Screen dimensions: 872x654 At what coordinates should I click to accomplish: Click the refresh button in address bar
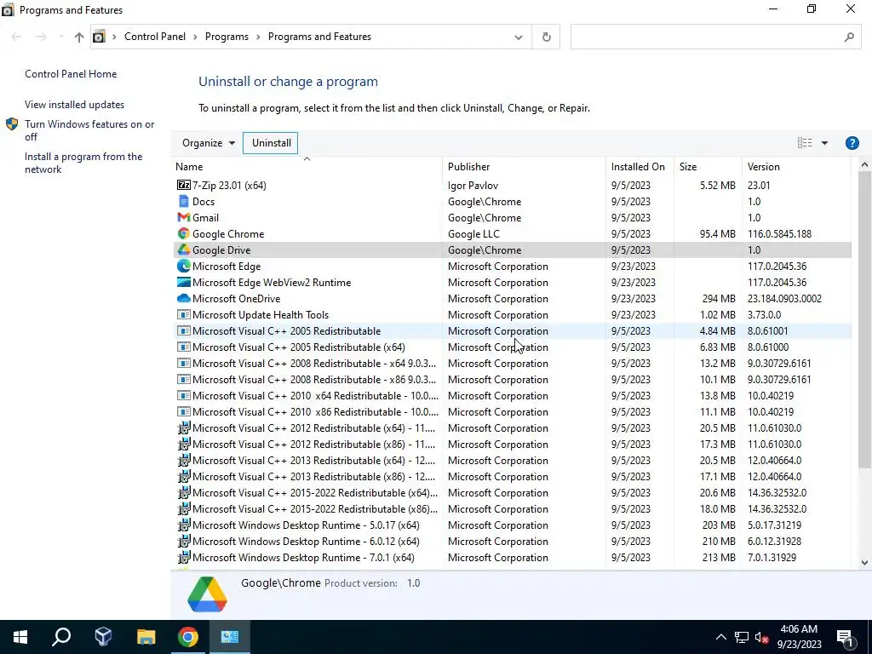[546, 37]
